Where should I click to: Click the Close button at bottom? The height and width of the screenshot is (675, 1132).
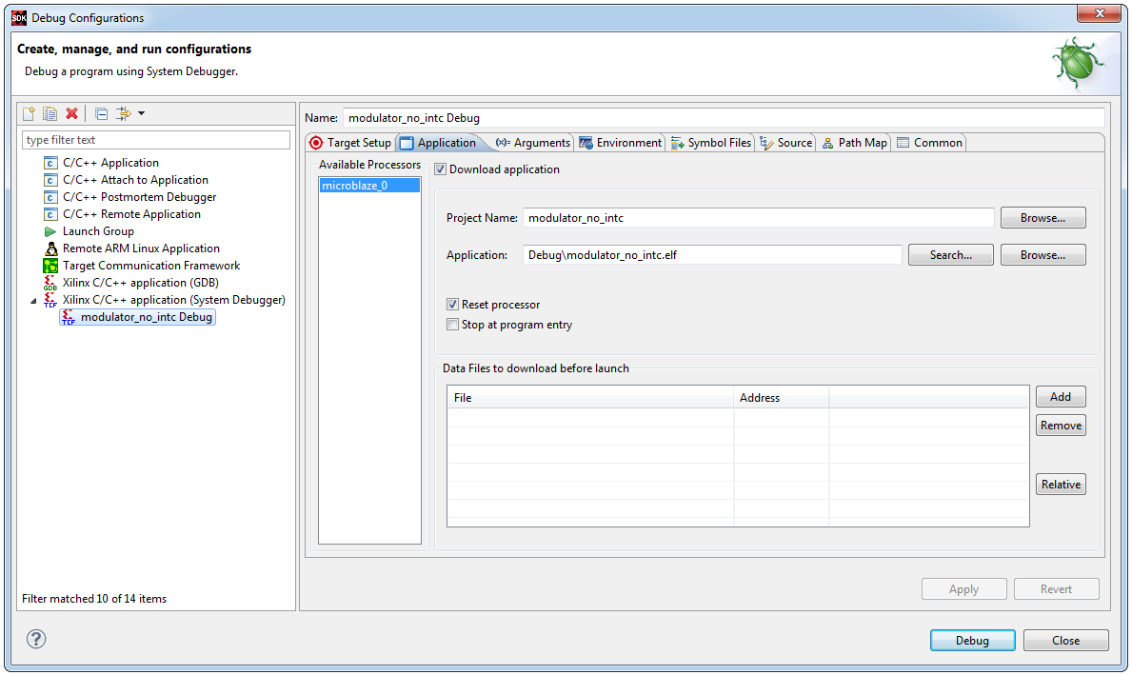(x=1065, y=641)
